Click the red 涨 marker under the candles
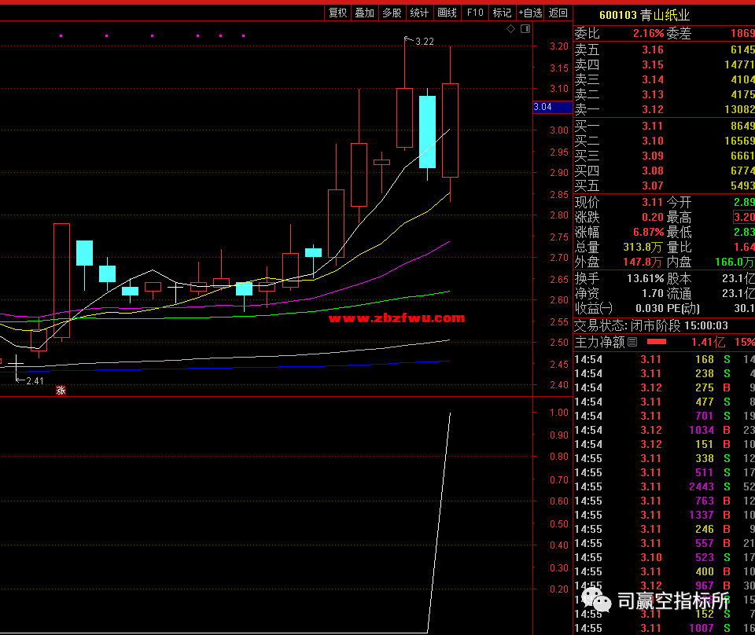 61,390
